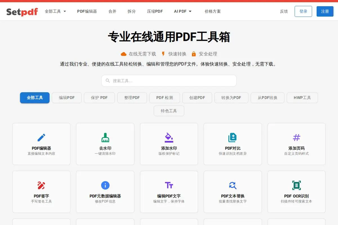
Task: Select the 从PDF转换 filter tab
Action: [x=268, y=98]
